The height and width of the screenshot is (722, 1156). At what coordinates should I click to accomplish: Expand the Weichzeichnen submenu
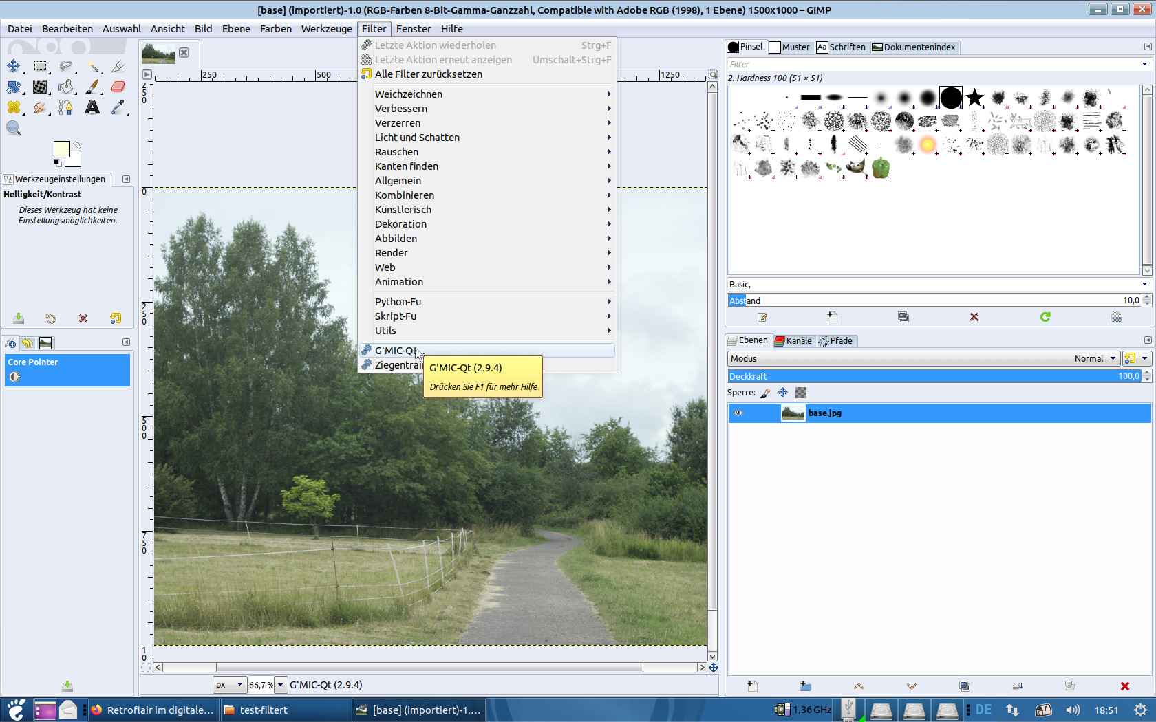pyautogui.click(x=487, y=94)
